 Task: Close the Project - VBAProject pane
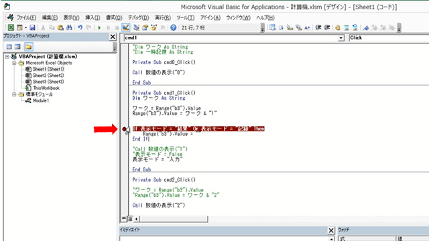[113, 37]
